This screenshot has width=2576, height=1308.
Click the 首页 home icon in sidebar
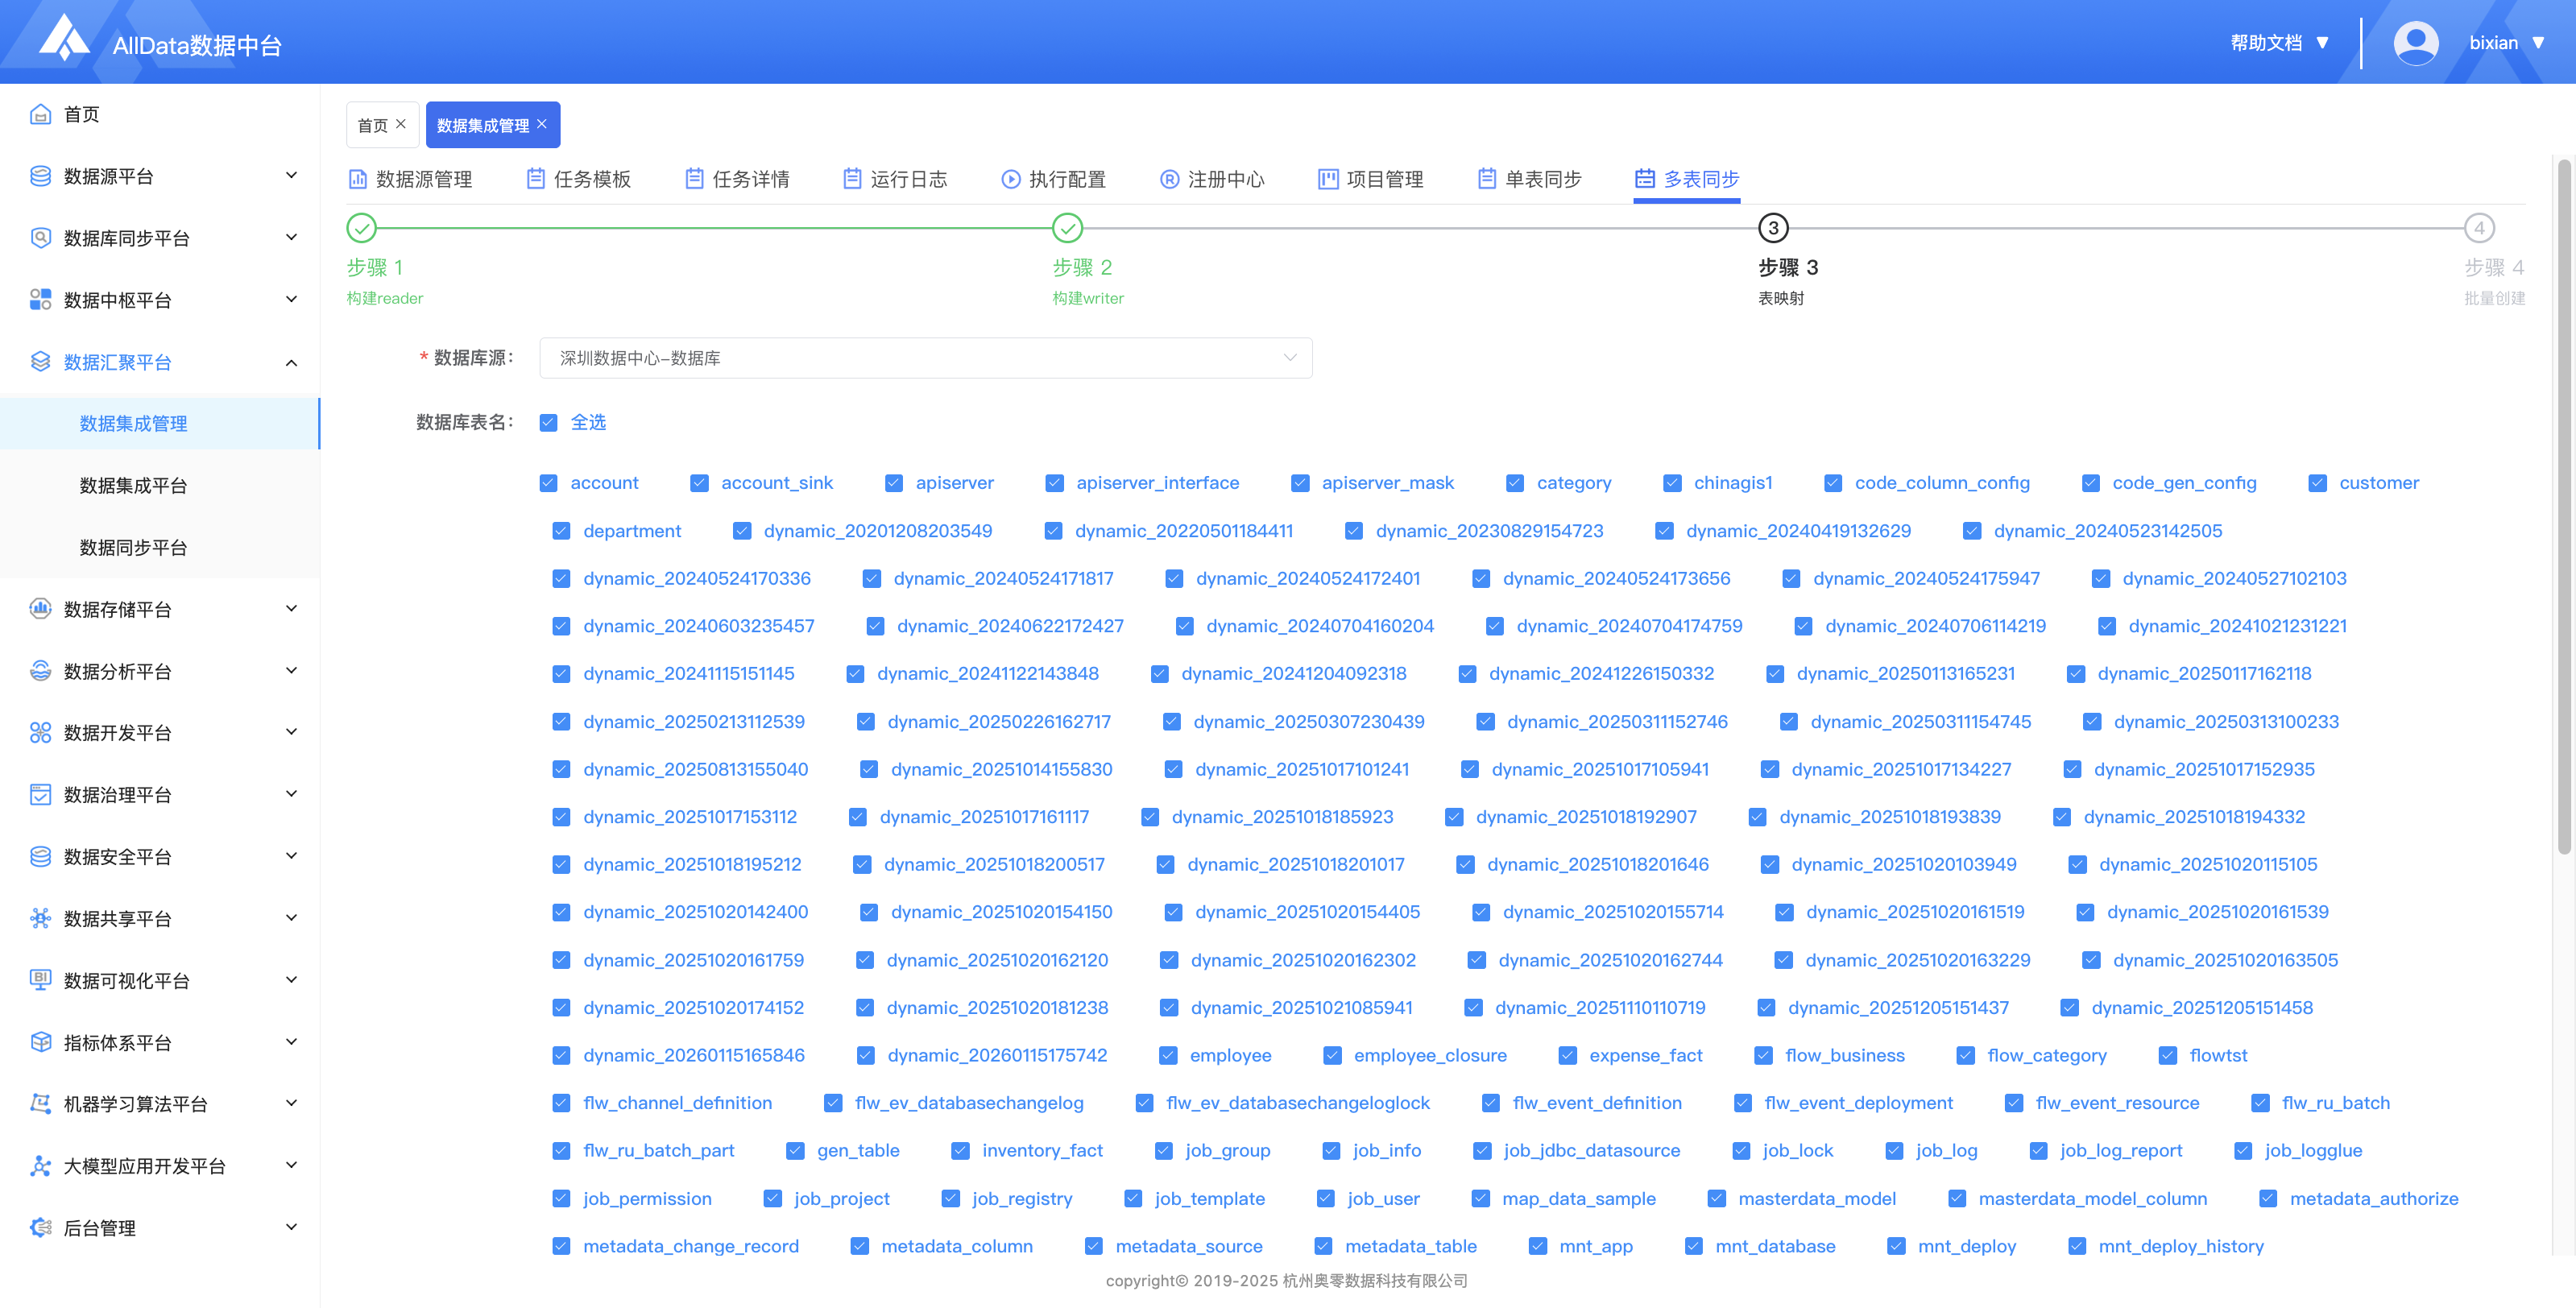40,114
